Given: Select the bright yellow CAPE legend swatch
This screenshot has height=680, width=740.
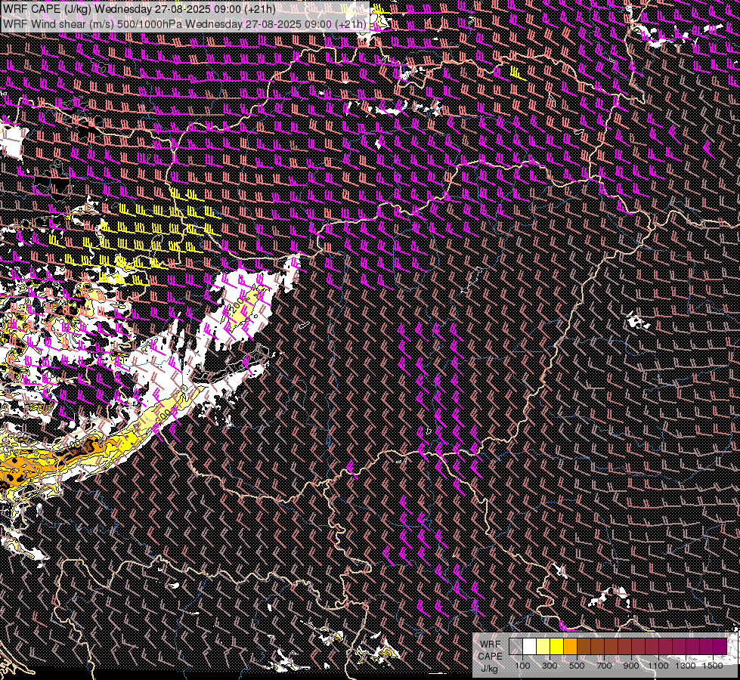Looking at the screenshot, I should [x=557, y=647].
